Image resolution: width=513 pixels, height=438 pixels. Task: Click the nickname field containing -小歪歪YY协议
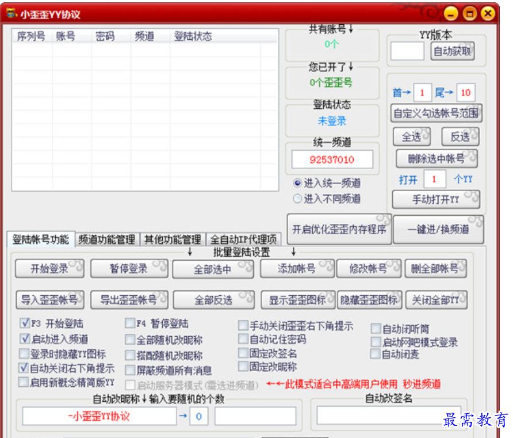[x=99, y=416]
